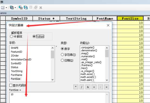Choose math.acos() from the functions list
Image resolution: width=150 pixels, height=103 pixels.
click(87, 74)
